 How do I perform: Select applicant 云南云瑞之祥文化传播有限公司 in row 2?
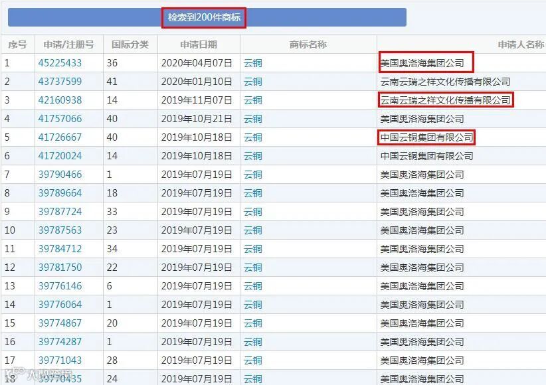click(445, 82)
